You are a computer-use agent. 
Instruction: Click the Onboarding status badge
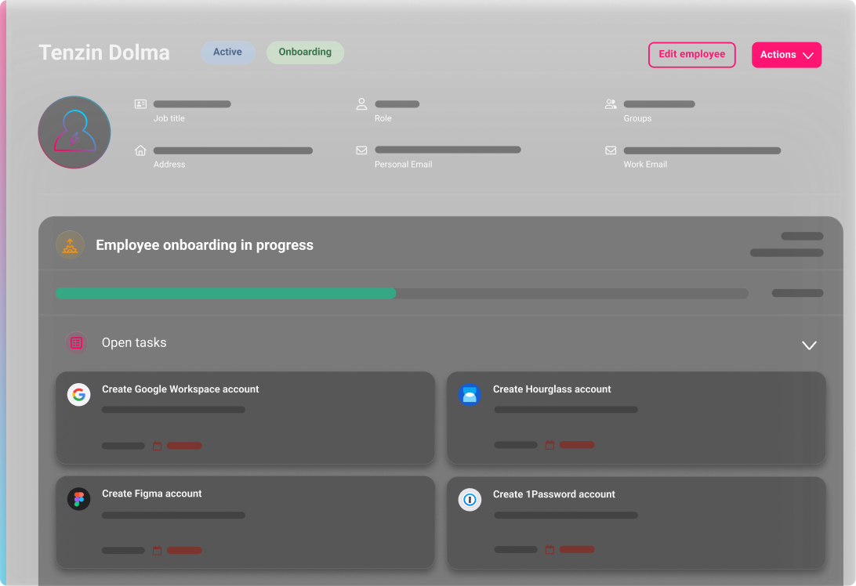[305, 52]
